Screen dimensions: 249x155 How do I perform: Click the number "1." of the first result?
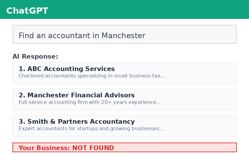22,69
